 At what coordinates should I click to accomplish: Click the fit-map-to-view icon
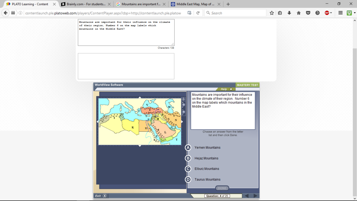pyautogui.click(x=184, y=99)
